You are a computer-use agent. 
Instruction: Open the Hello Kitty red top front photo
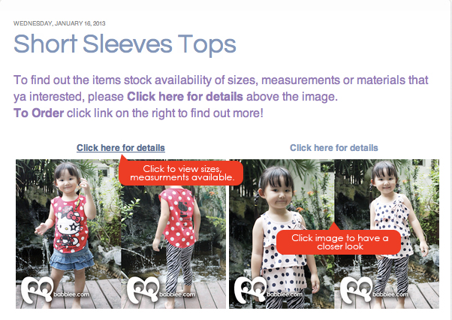pos(68,234)
